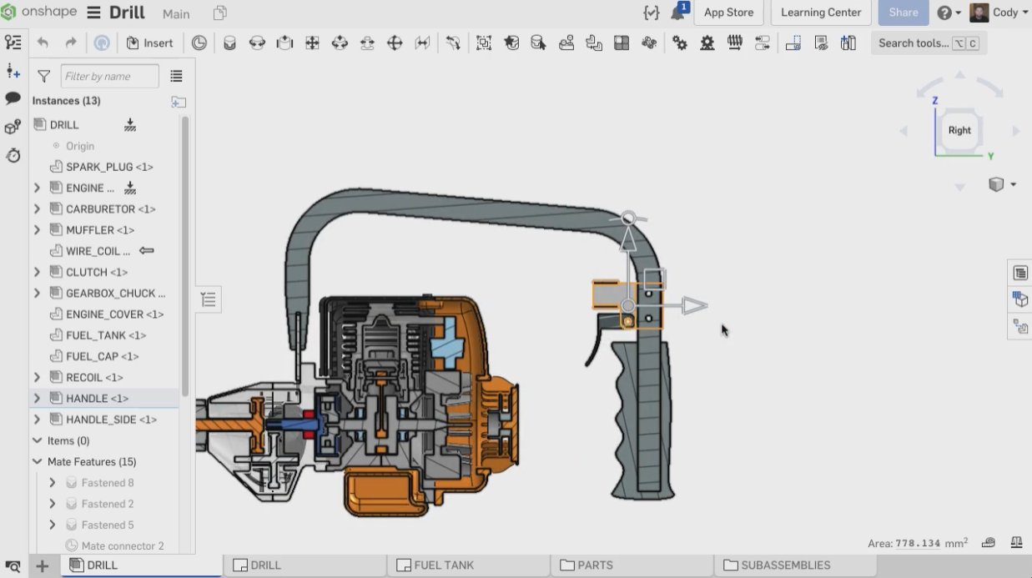Toggle the fix icon on DRILL row
The width and height of the screenshot is (1032, 578).
pyautogui.click(x=129, y=124)
